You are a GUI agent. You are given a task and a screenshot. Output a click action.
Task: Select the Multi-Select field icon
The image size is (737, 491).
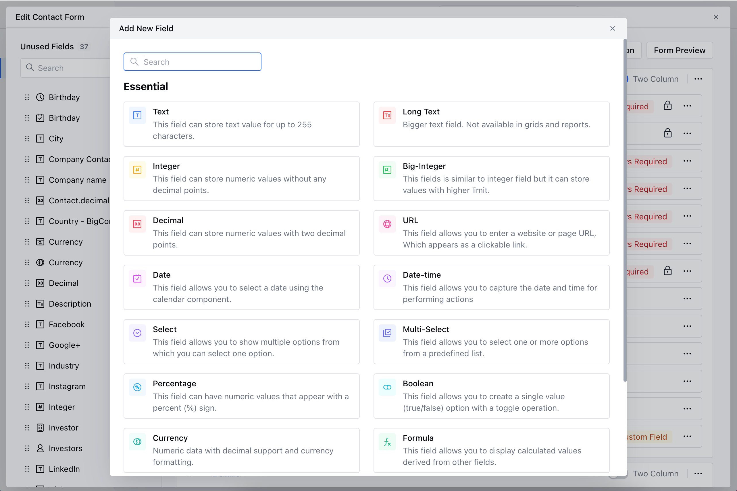pos(387,333)
